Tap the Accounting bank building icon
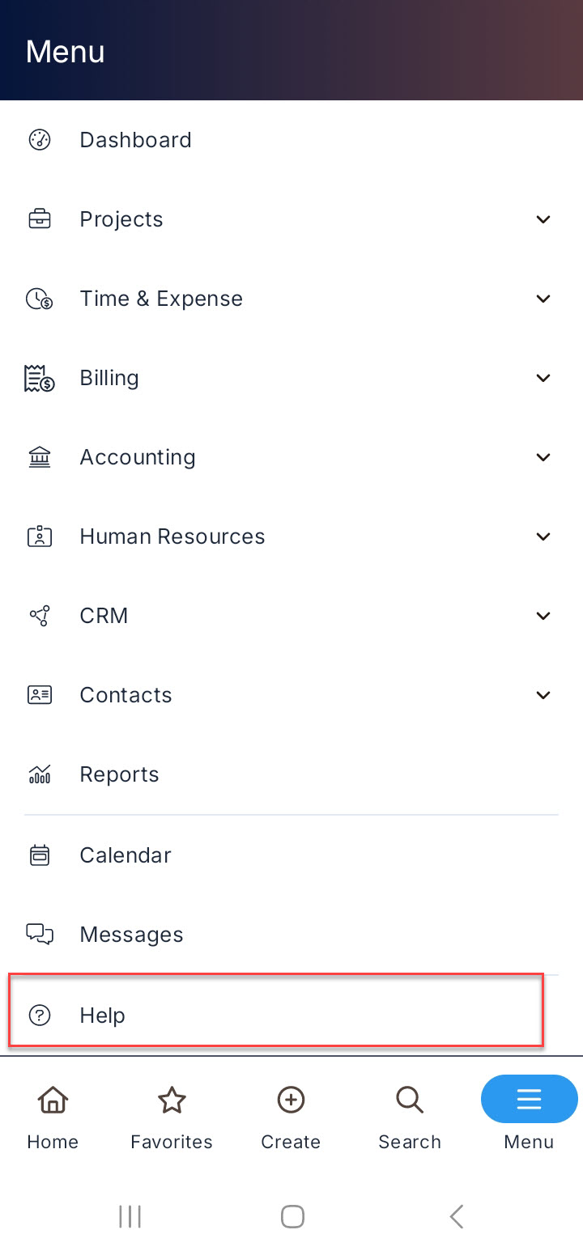Viewport: 583px width, 1251px height. pyautogui.click(x=40, y=457)
